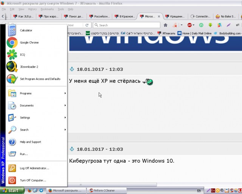Screen dimensions: 242x194
Task: Go to the Firefox home page icon
Action: pos(166,25)
